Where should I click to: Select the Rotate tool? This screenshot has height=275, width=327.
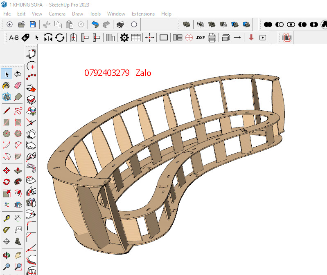point(7,182)
